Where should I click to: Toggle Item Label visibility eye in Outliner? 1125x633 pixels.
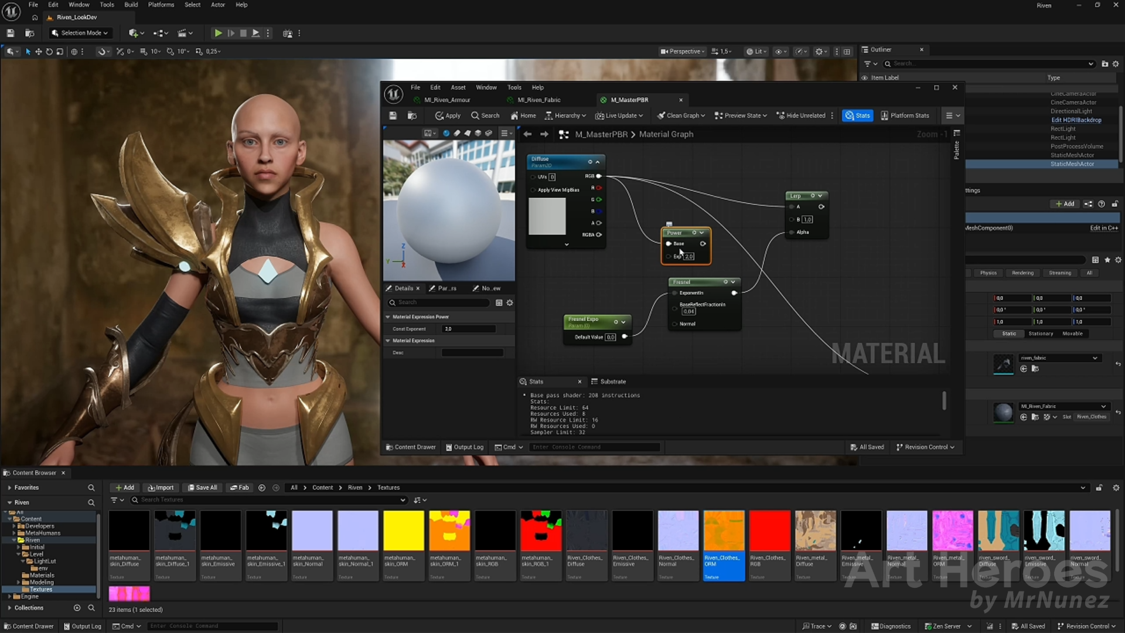865,77
